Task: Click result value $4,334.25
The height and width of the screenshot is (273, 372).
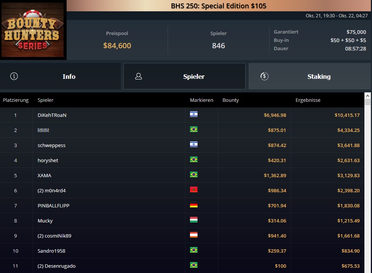Action: [349, 130]
